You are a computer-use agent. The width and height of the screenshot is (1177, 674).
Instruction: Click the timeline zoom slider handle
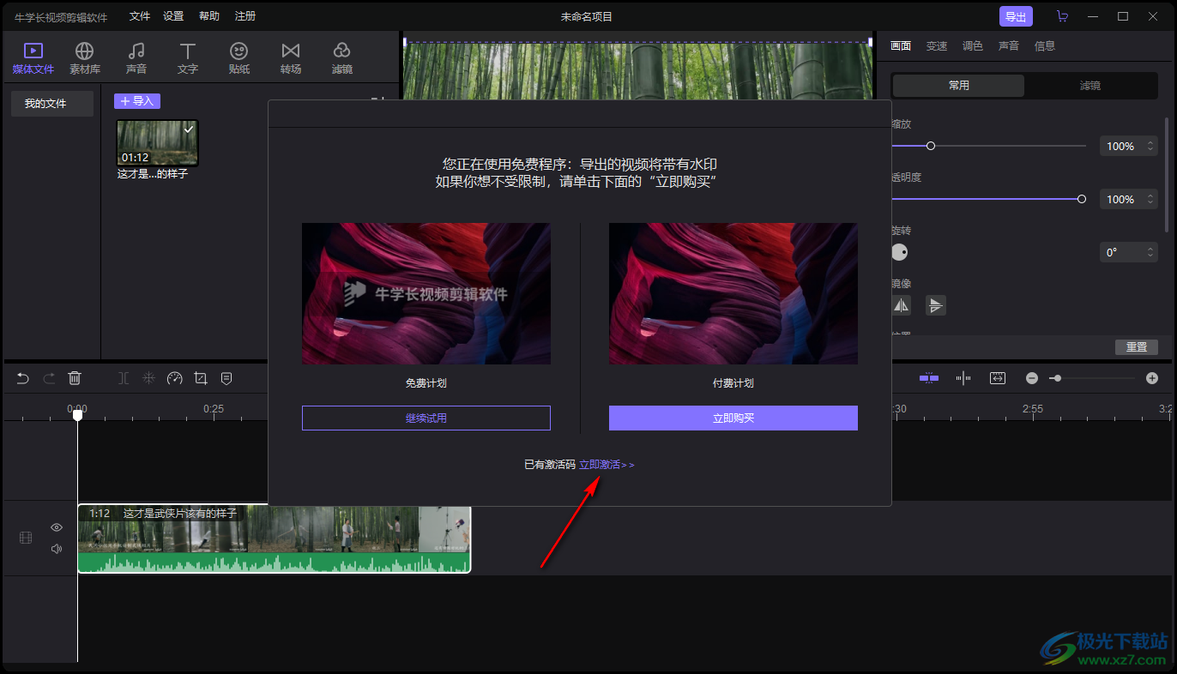(x=1057, y=378)
